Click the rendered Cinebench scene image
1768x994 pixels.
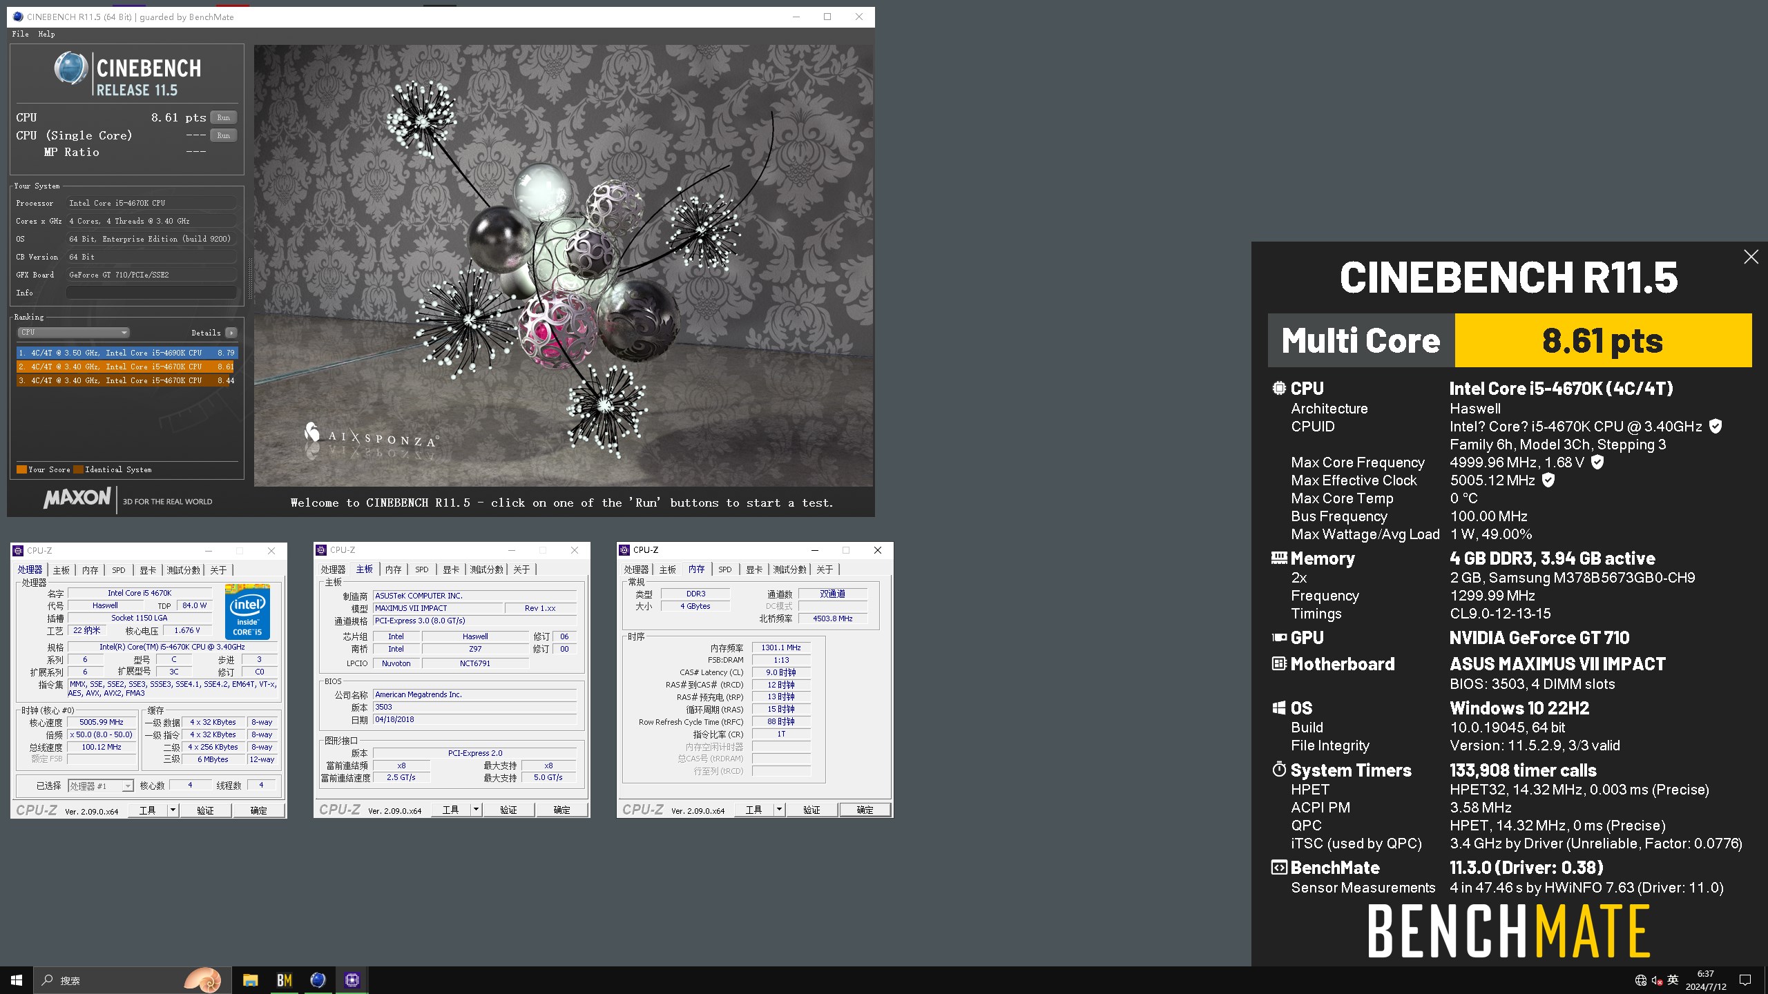[564, 266]
